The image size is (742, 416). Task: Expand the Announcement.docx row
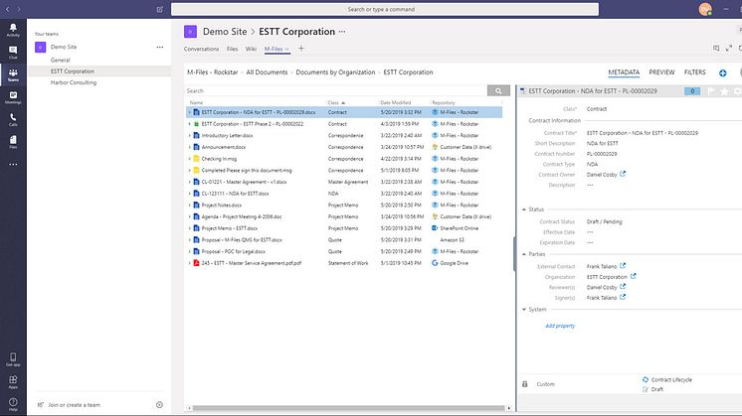tap(190, 147)
